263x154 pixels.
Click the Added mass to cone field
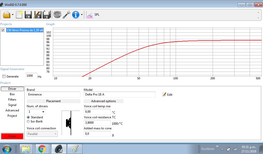click(x=97, y=134)
